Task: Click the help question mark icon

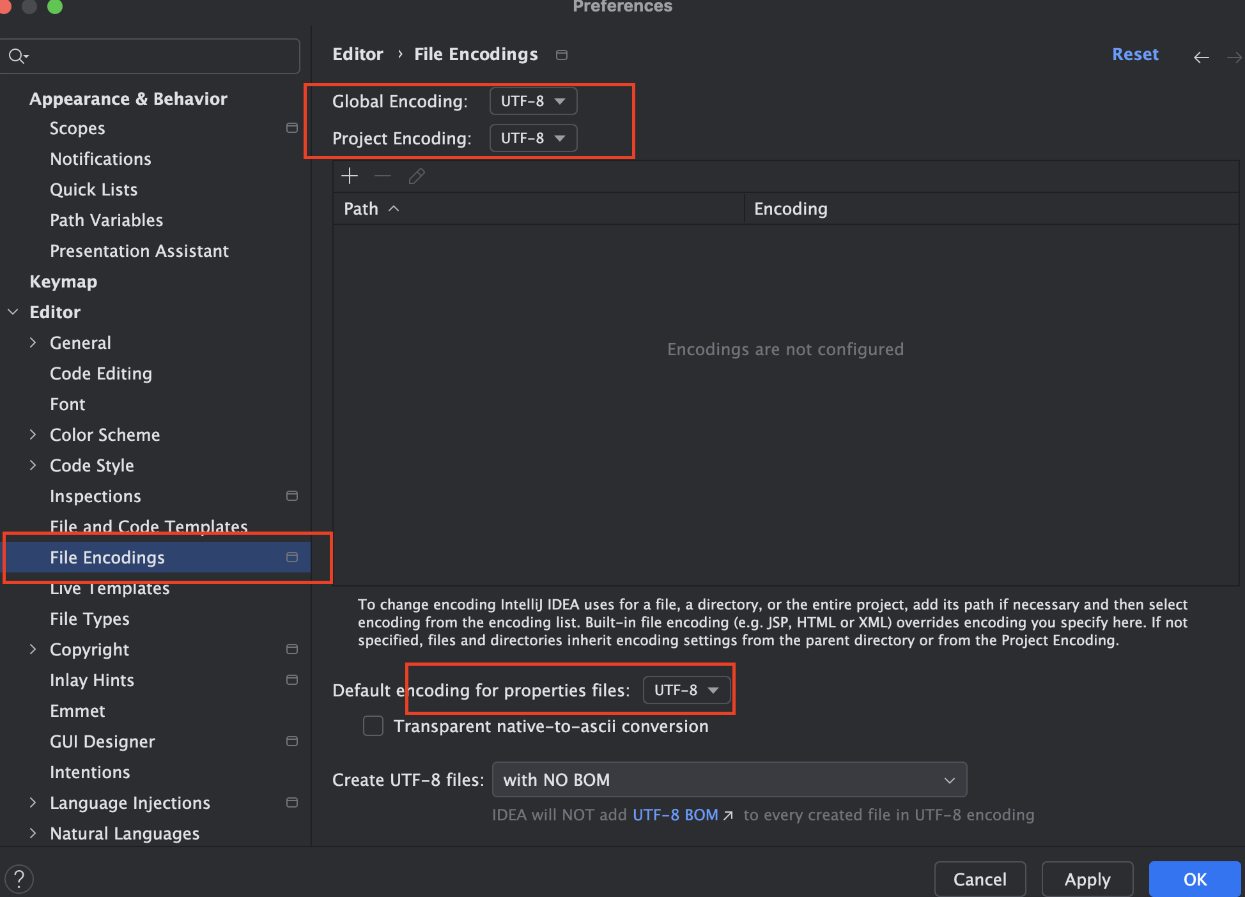Action: pos(19,879)
